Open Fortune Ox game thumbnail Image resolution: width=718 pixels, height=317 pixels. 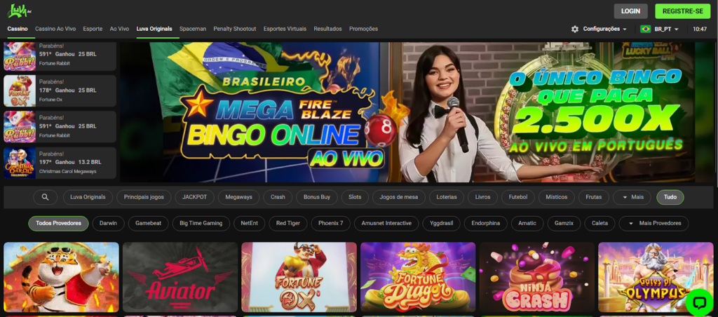(299, 277)
